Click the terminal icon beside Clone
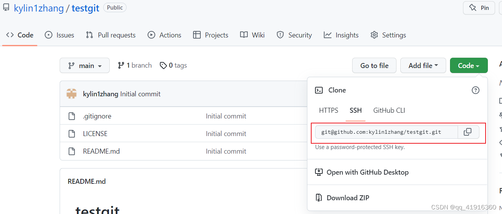 [x=319, y=90]
